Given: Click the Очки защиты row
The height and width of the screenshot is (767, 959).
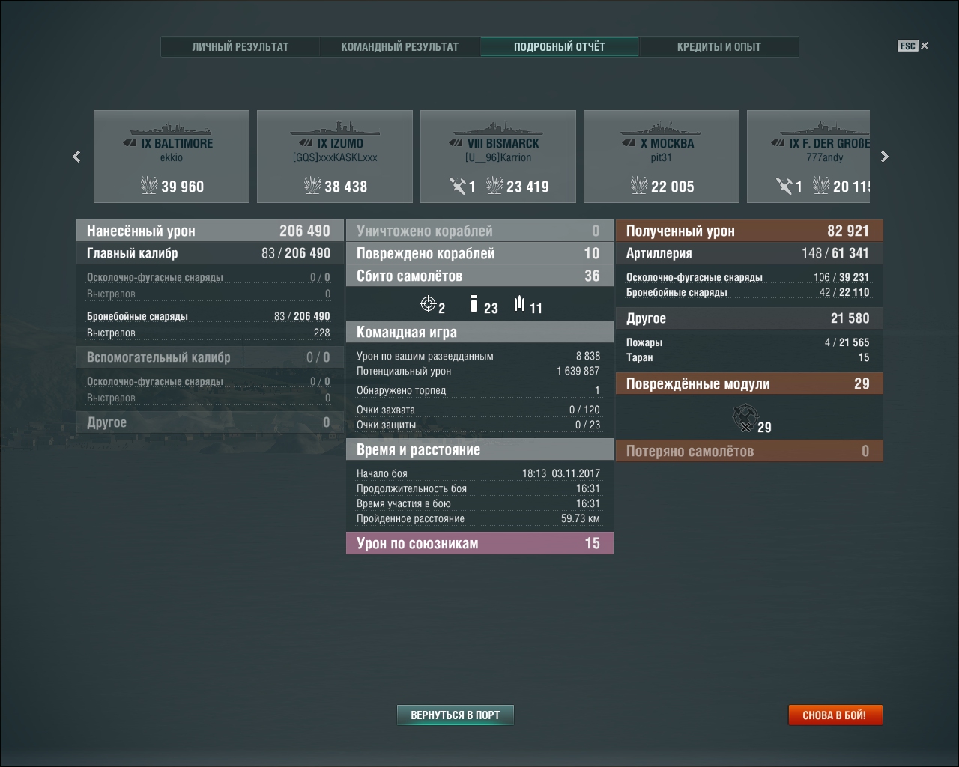Looking at the screenshot, I should [478, 425].
